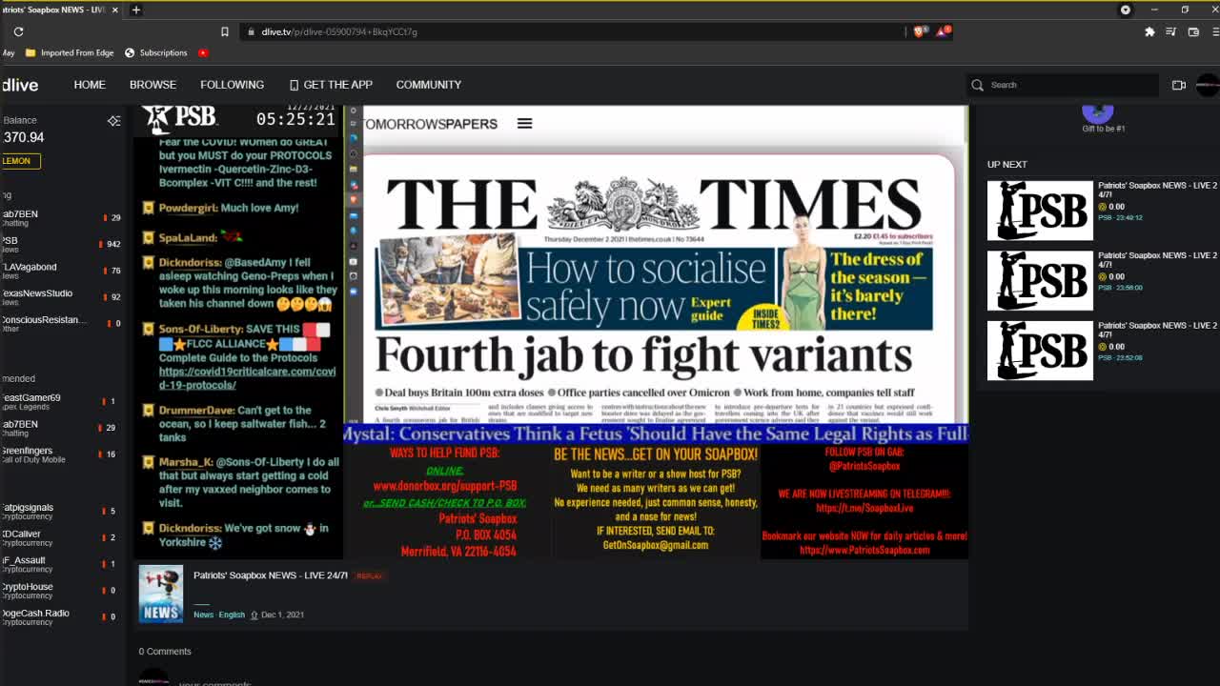Screen dimensions: 1220x686
Task: Open the browser main menu icon
Action: (1215, 31)
